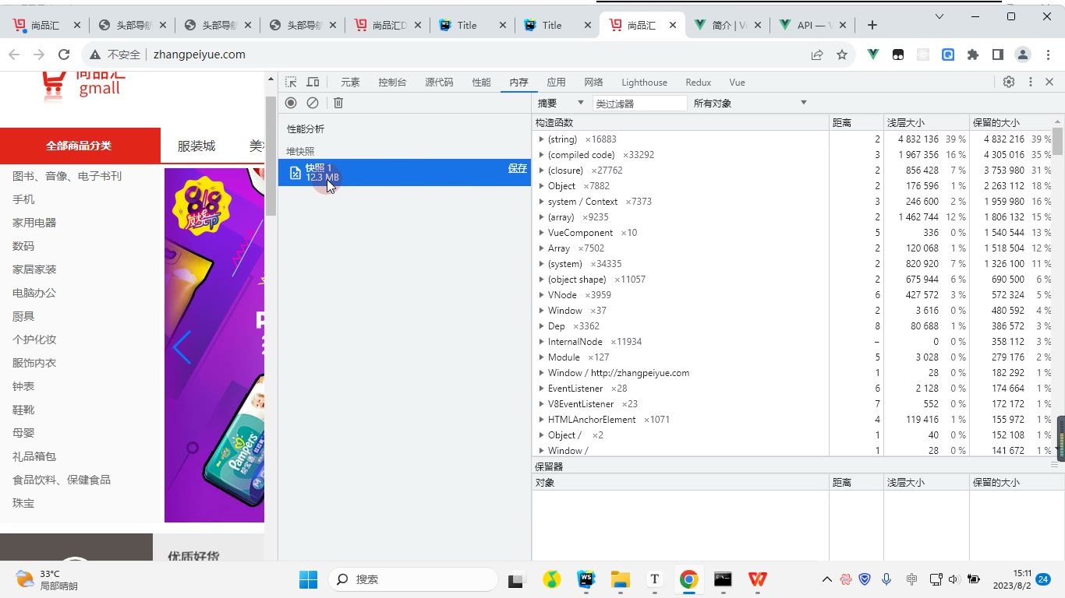Activate the inspect element picker icon

291,82
